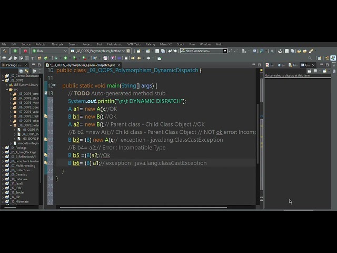The height and width of the screenshot is (253, 337).
Task: Open the Window menu
Action: point(205,44)
